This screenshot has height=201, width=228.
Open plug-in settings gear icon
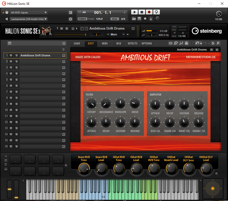70,19
